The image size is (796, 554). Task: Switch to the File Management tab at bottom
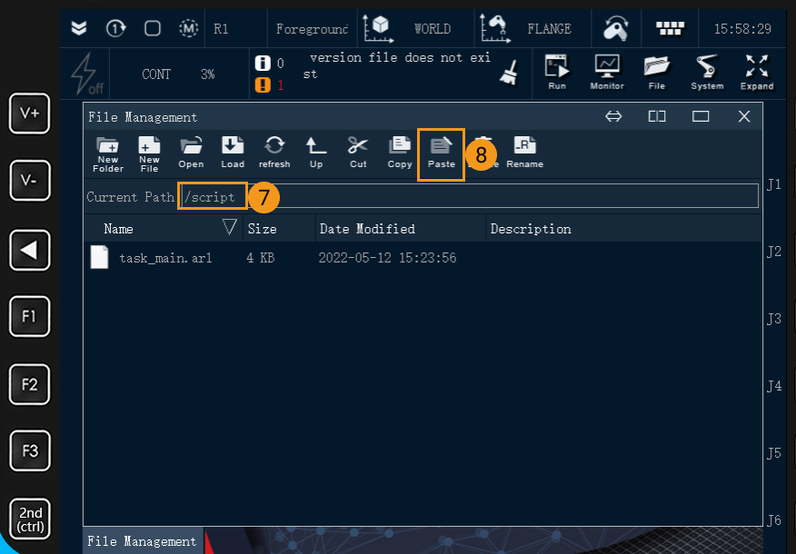tap(142, 540)
